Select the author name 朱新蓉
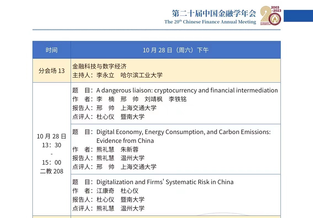313x218 pixels. pyautogui.click(x=129, y=149)
